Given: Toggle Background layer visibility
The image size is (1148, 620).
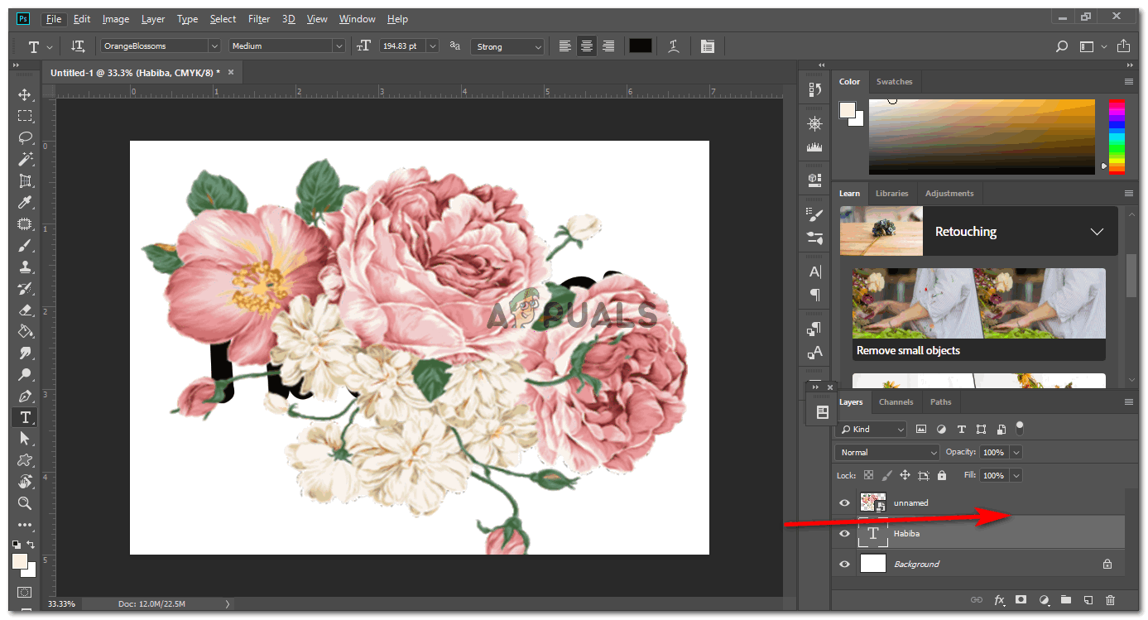Looking at the screenshot, I should [844, 565].
